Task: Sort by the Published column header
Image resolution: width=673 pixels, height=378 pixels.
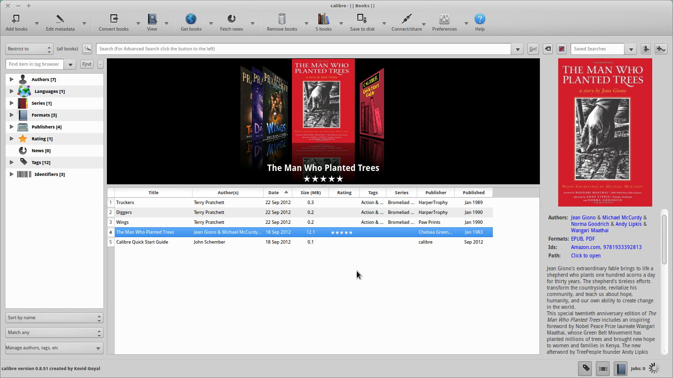Action: [474, 193]
